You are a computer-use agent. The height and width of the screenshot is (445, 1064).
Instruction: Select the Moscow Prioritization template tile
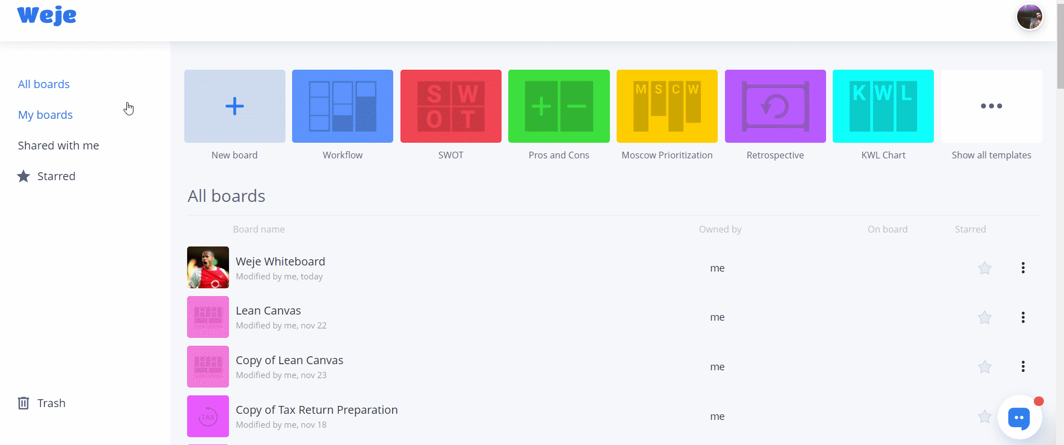pyautogui.click(x=667, y=106)
